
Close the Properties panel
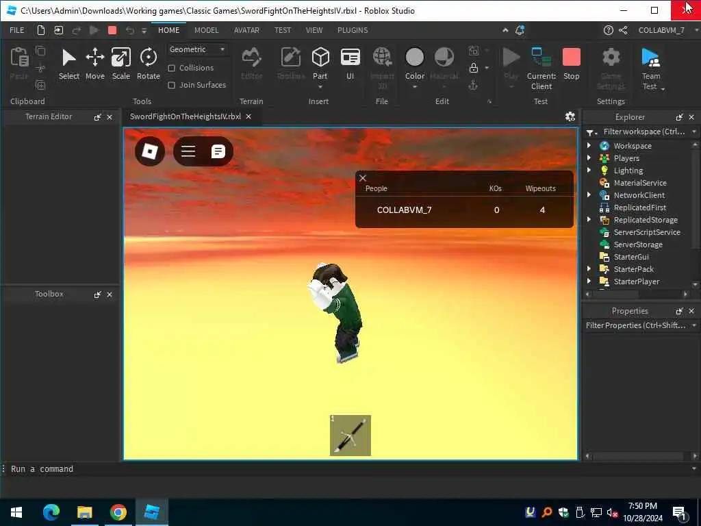pos(691,311)
